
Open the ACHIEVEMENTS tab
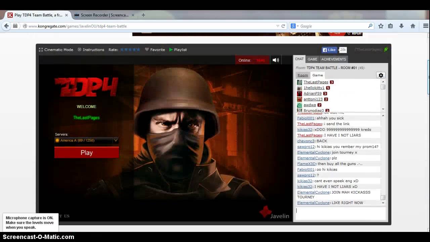[334, 59]
